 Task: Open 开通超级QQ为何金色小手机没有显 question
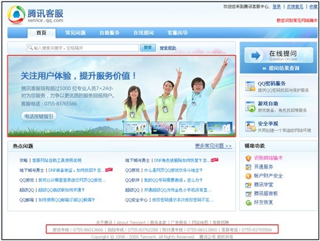click(x=177, y=190)
